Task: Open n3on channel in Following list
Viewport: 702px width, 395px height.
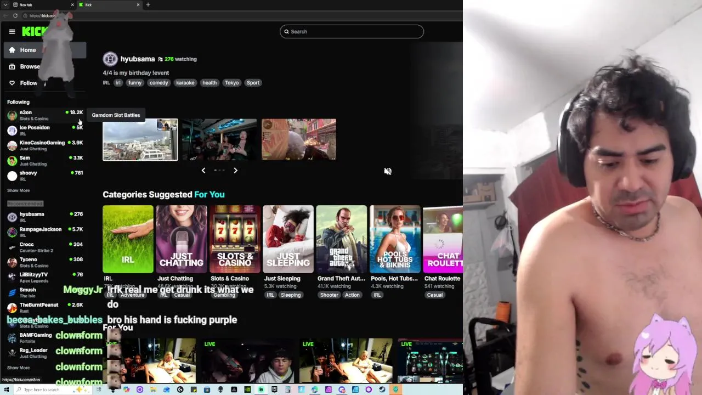Action: tap(45, 115)
